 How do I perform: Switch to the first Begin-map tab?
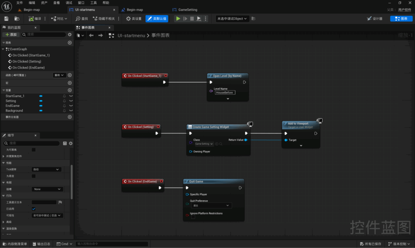32,10
